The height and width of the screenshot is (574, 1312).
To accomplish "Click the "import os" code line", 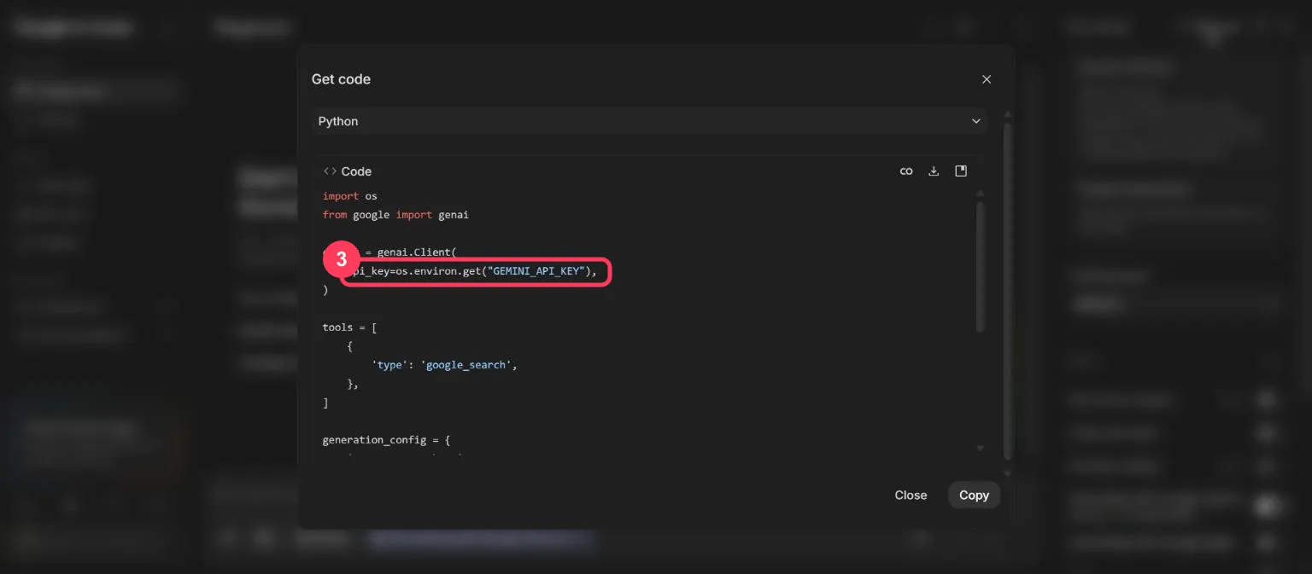I will [x=349, y=196].
